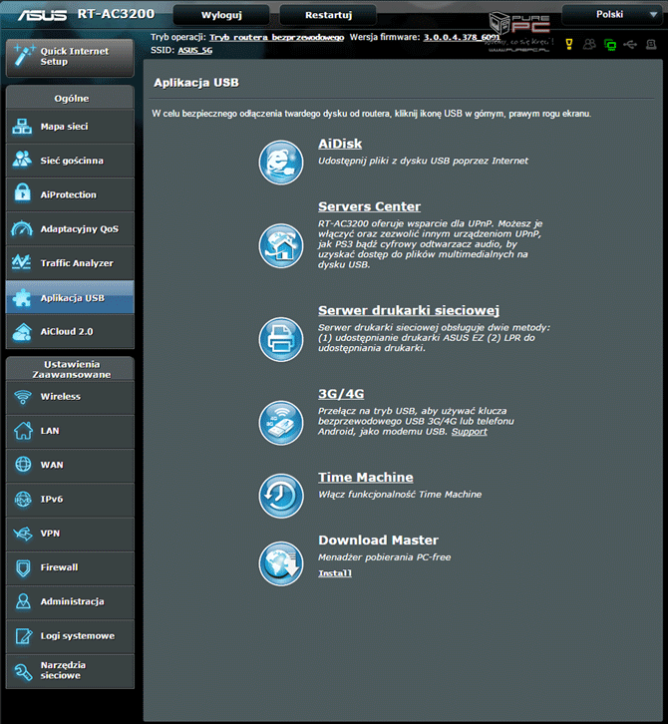Image resolution: width=668 pixels, height=724 pixels.
Task: Click the Tryb routera bezprzewodowego link
Action: [x=277, y=38]
